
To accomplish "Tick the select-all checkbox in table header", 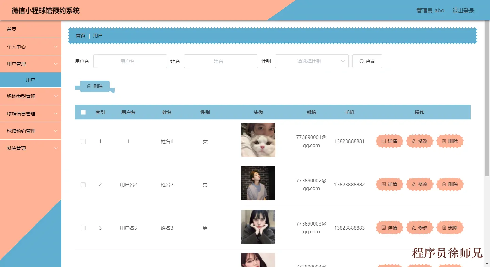I will [x=83, y=112].
